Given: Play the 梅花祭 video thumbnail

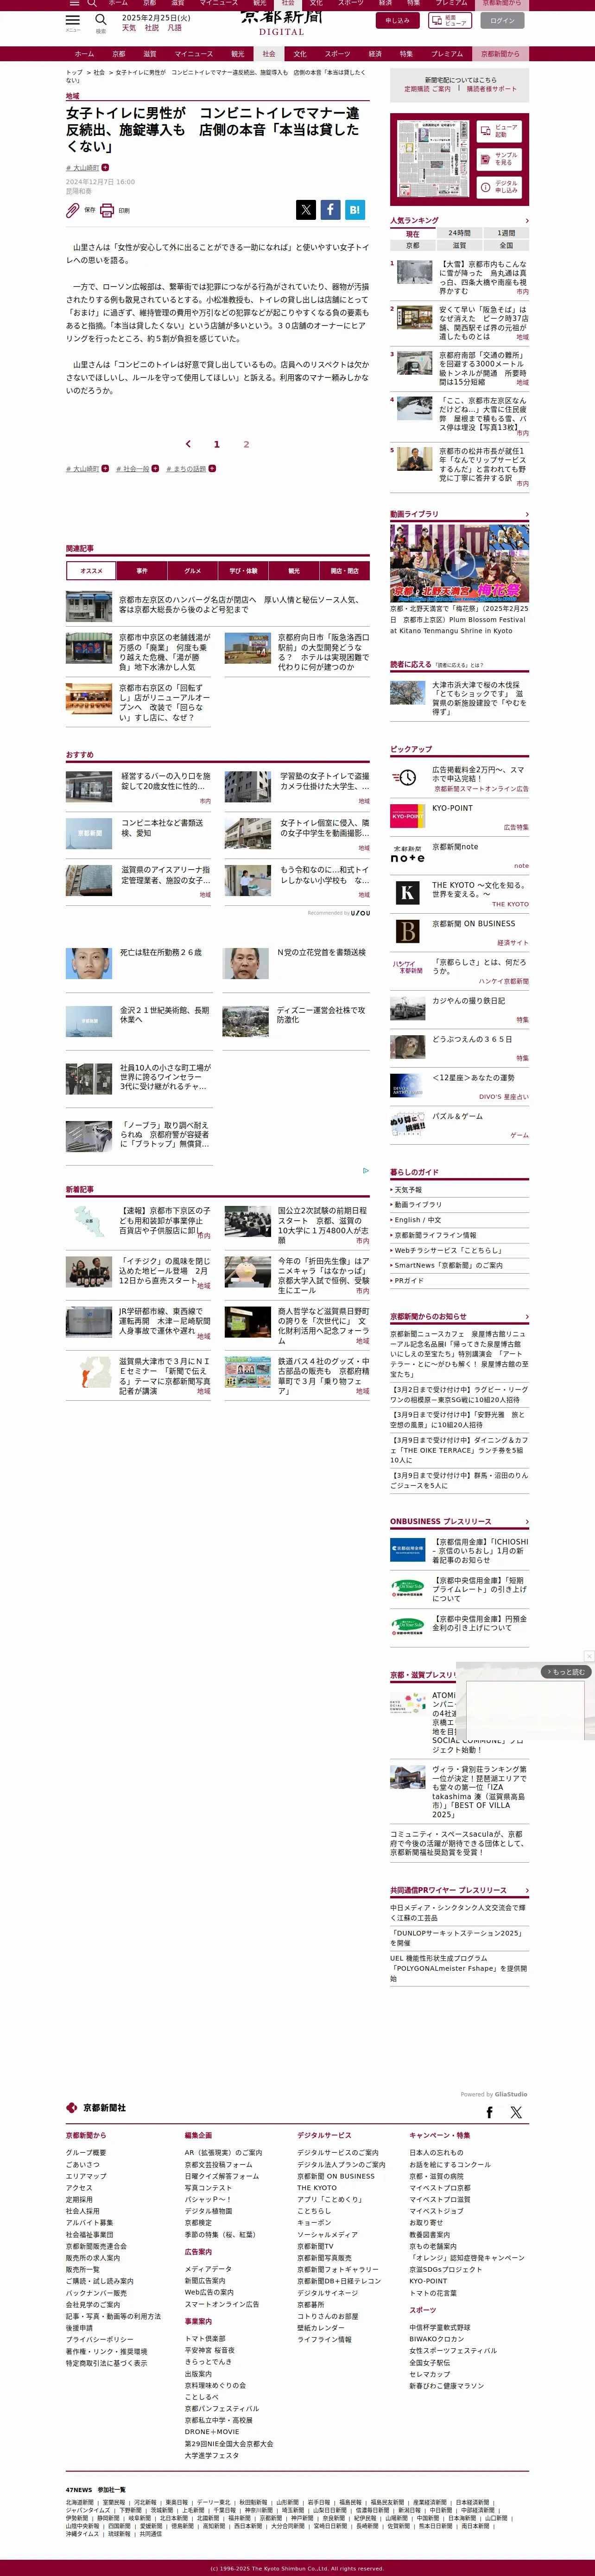Looking at the screenshot, I should 459,563.
